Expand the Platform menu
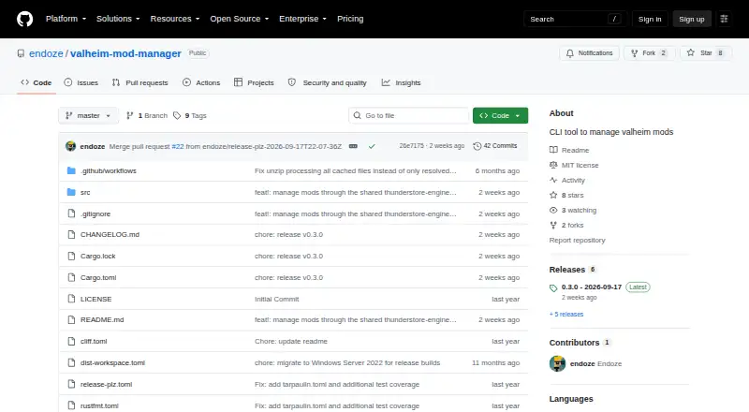 tap(66, 19)
